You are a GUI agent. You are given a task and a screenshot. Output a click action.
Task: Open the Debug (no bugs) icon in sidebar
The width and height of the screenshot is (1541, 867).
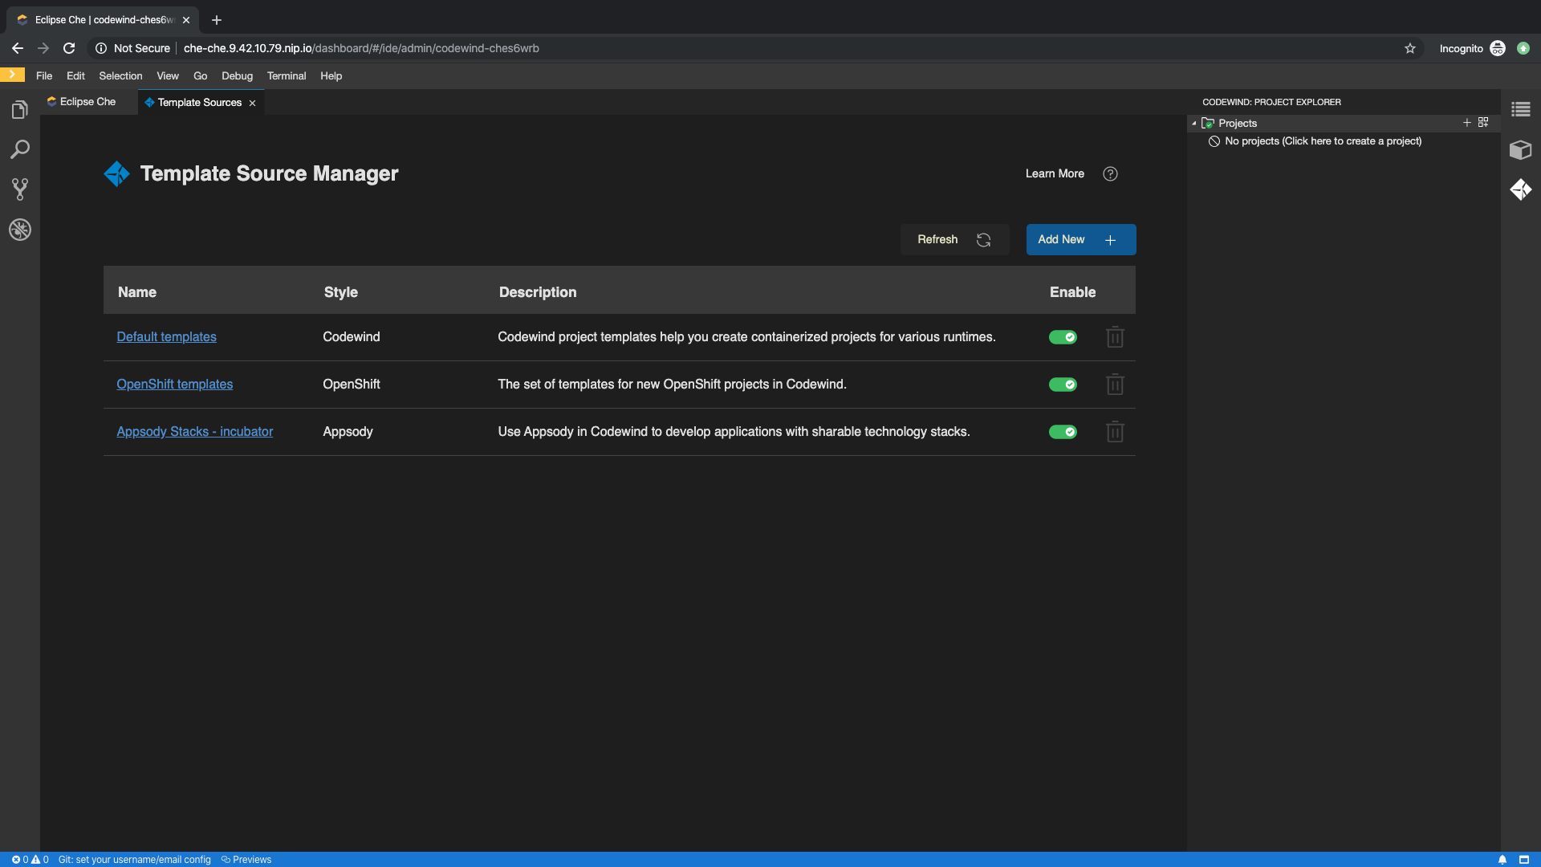[19, 230]
